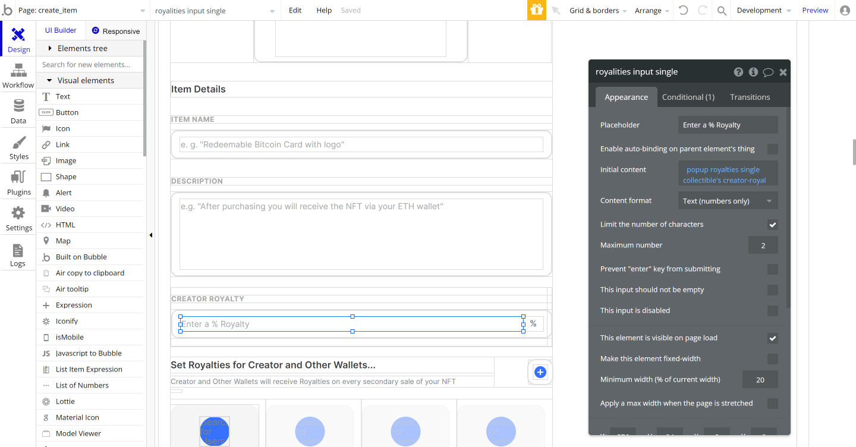Enable 'This input should not be empty'

click(772, 289)
